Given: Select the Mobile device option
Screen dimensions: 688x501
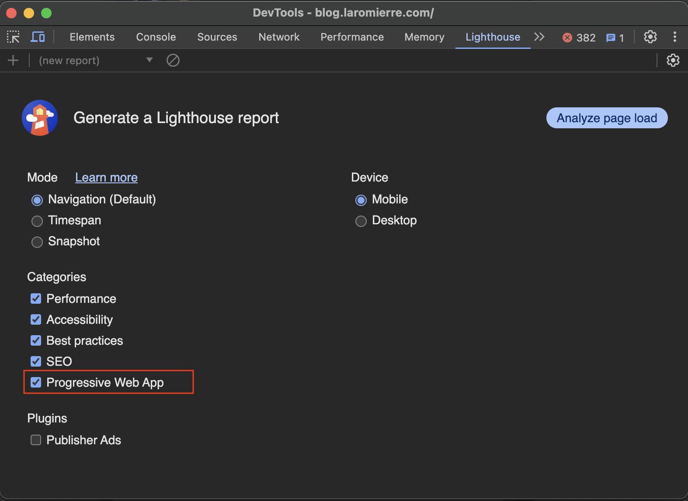Looking at the screenshot, I should (x=361, y=200).
